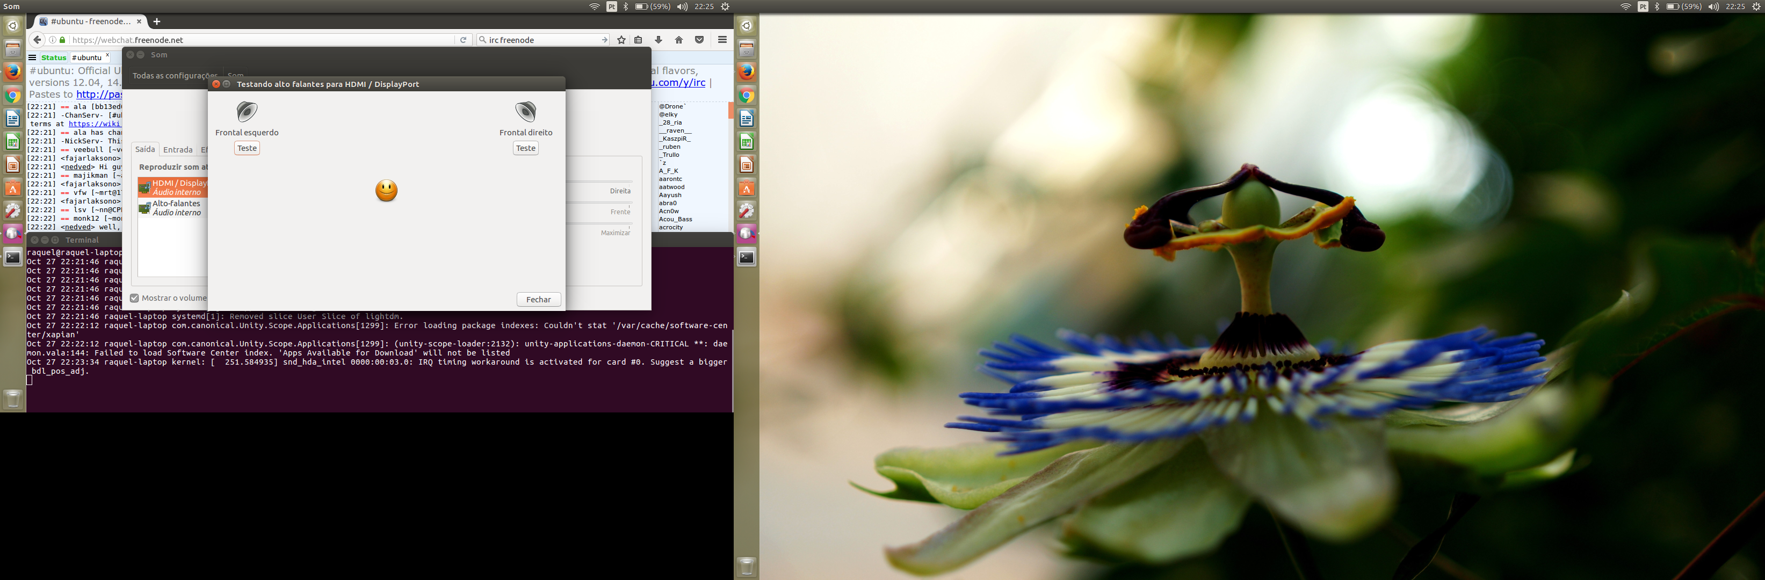
Task: Switch to the webchat Status tab
Action: 53,57
